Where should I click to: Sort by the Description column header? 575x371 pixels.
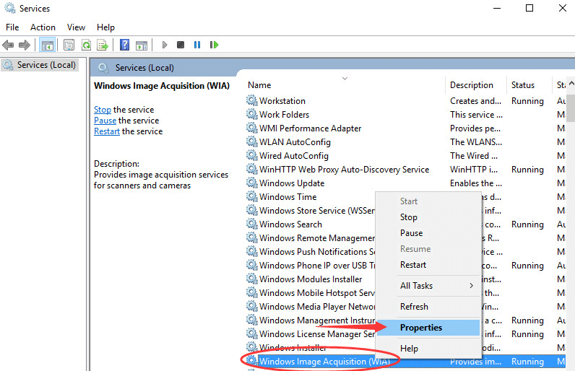point(476,85)
